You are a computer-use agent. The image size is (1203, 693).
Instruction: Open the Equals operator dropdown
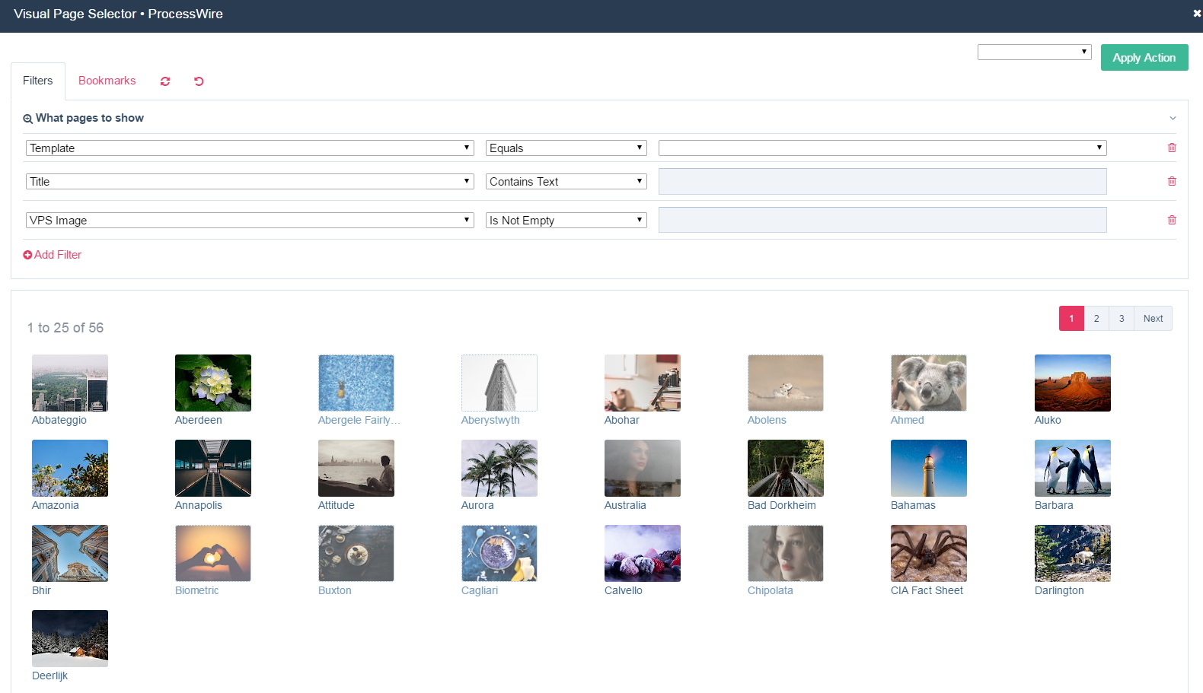click(566, 148)
